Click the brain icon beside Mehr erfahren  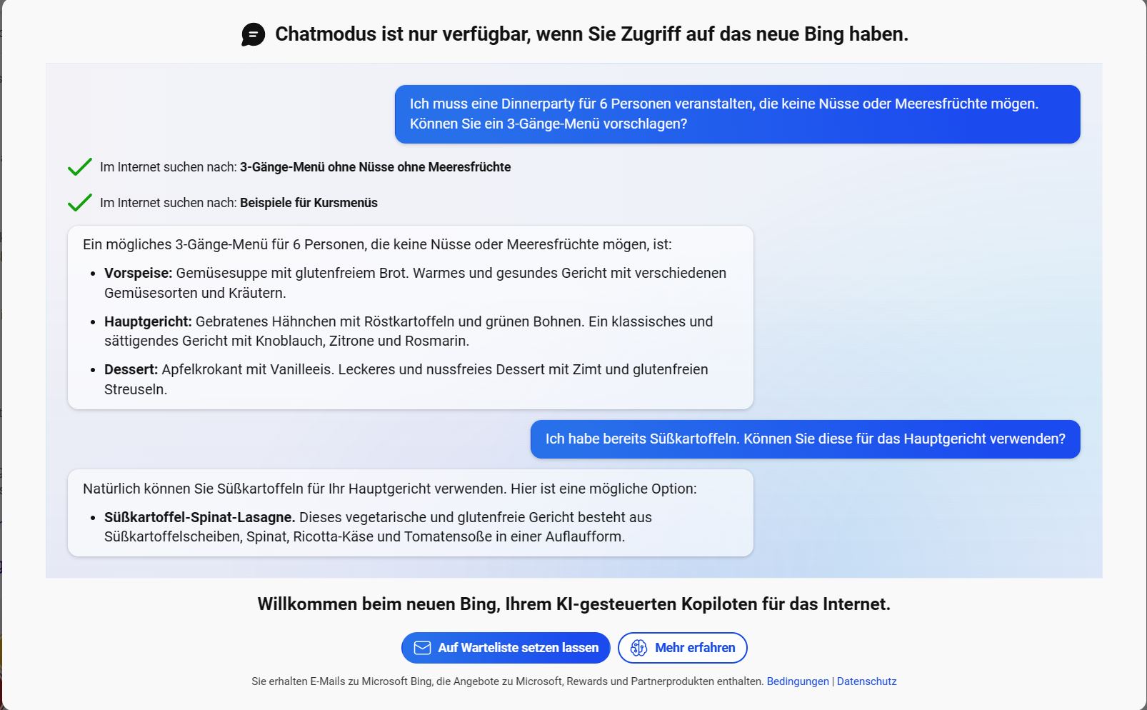point(638,648)
